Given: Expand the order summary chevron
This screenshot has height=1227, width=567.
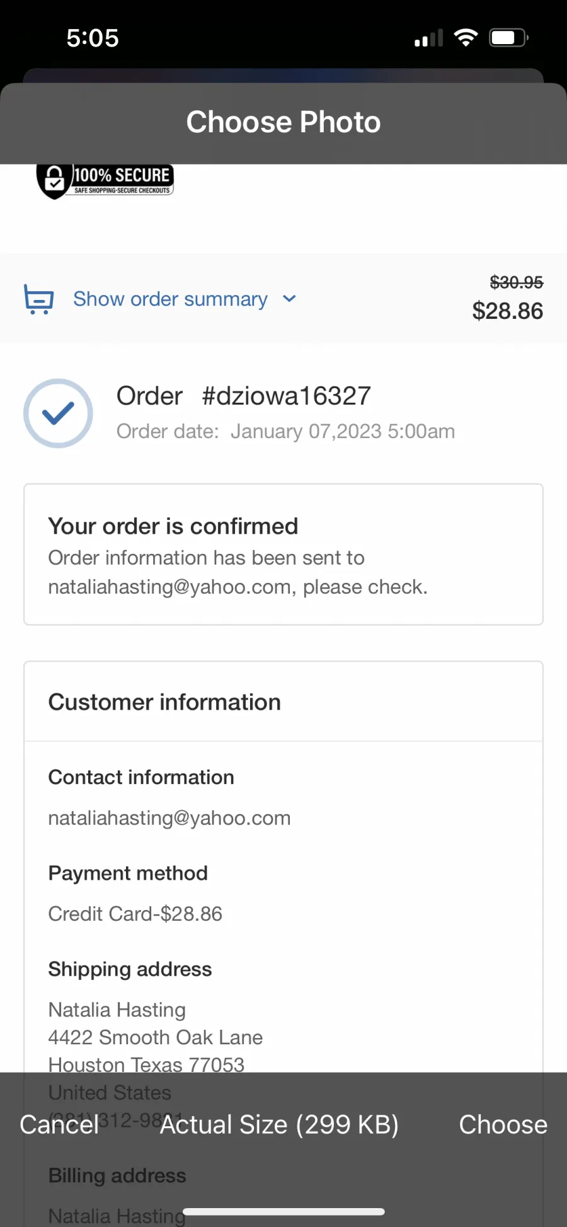Looking at the screenshot, I should coord(289,299).
